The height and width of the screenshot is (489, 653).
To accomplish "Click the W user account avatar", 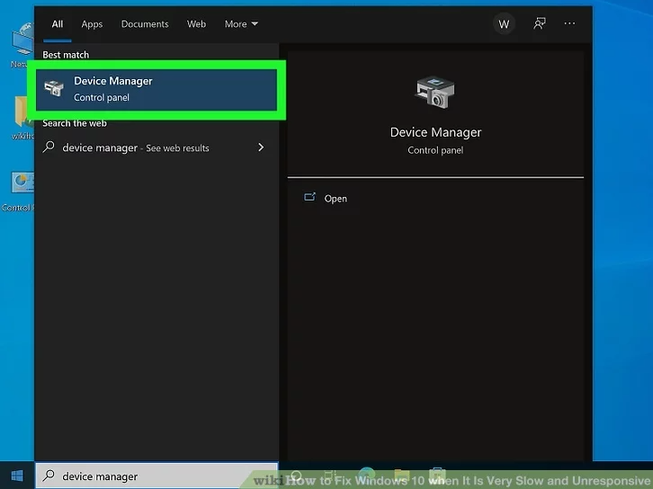I will point(504,24).
